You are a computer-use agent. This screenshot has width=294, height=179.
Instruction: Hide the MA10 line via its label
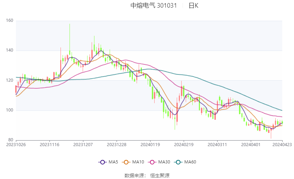(x=138, y=162)
